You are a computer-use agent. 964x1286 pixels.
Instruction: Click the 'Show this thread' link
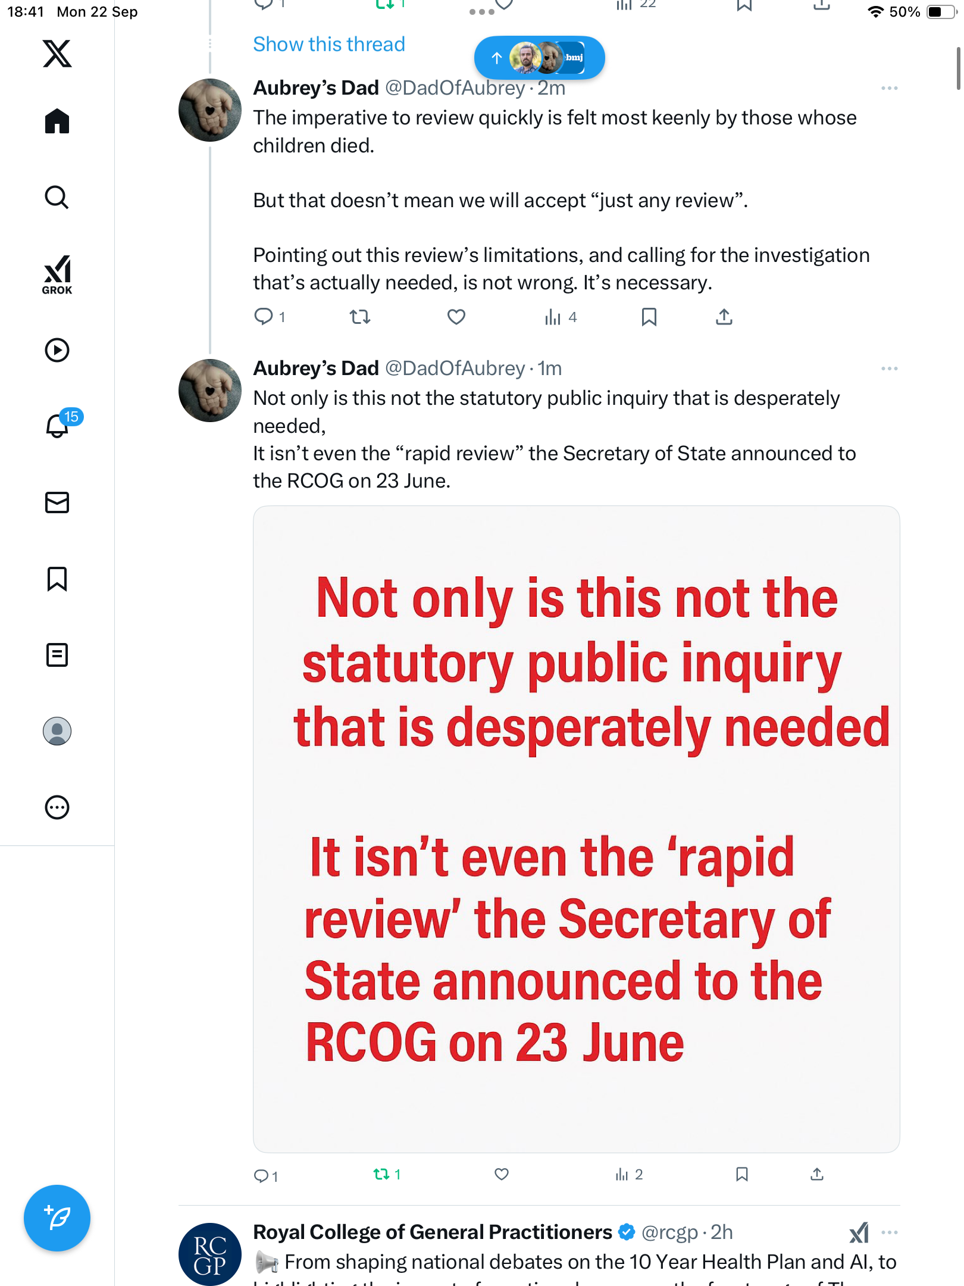(329, 44)
